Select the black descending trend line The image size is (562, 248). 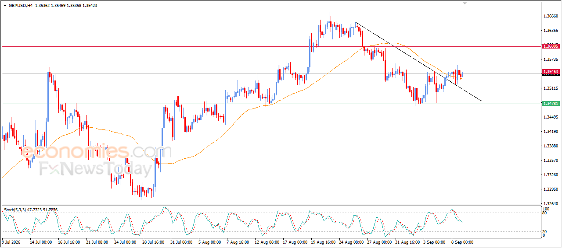pos(418,62)
